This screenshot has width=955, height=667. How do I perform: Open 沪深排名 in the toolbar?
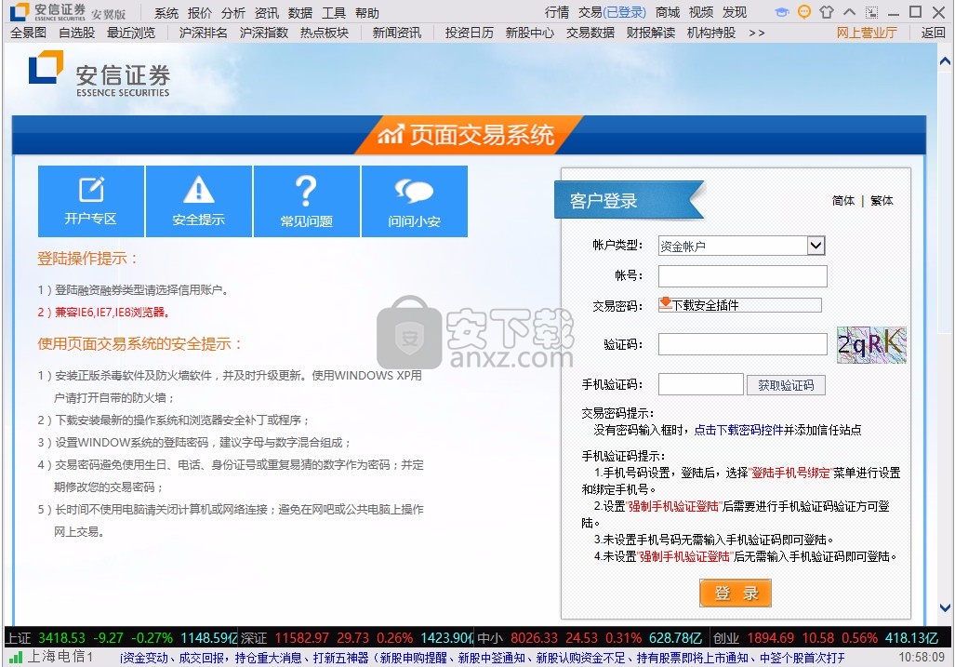point(203,33)
